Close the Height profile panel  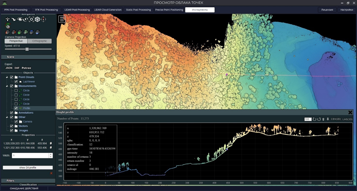[350, 112]
